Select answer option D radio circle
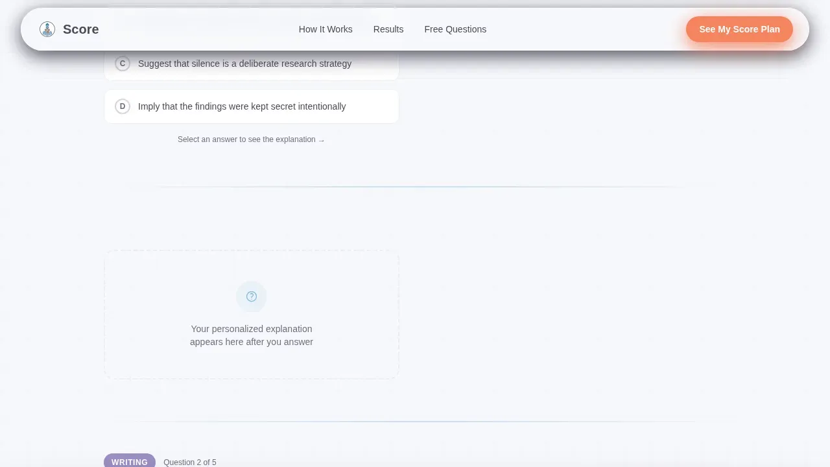The width and height of the screenshot is (830, 467). click(123, 106)
